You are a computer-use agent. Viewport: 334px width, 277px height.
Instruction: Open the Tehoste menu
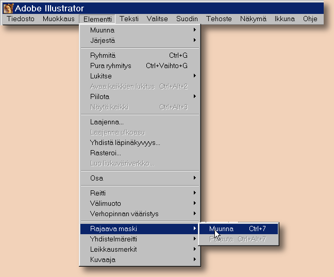[219, 19]
